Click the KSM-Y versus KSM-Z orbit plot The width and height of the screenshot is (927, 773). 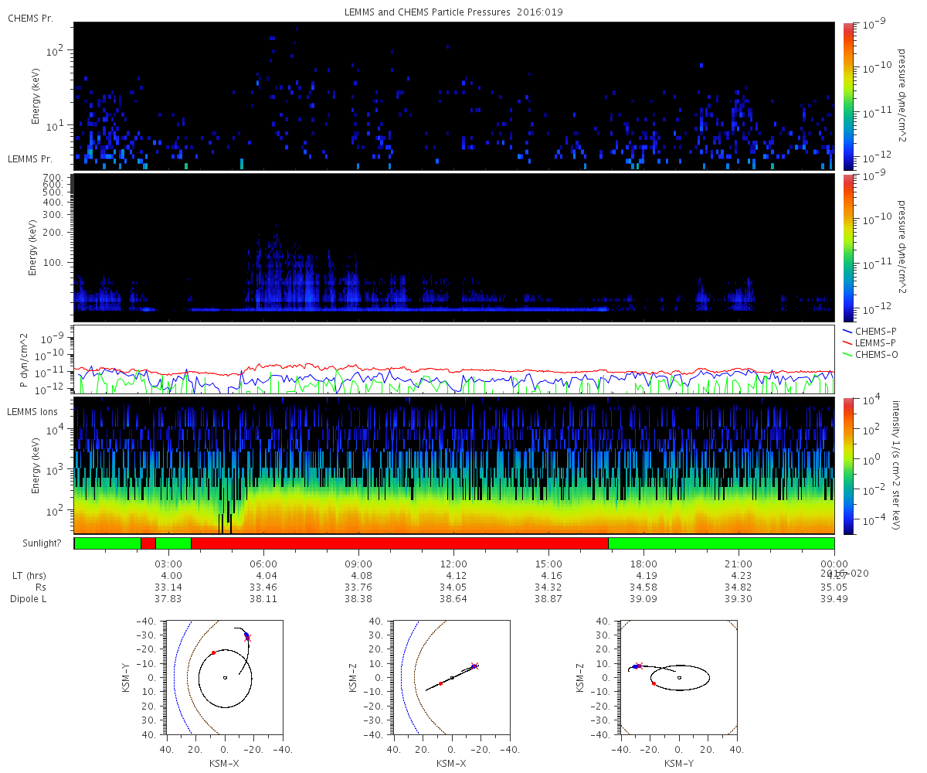(678, 677)
